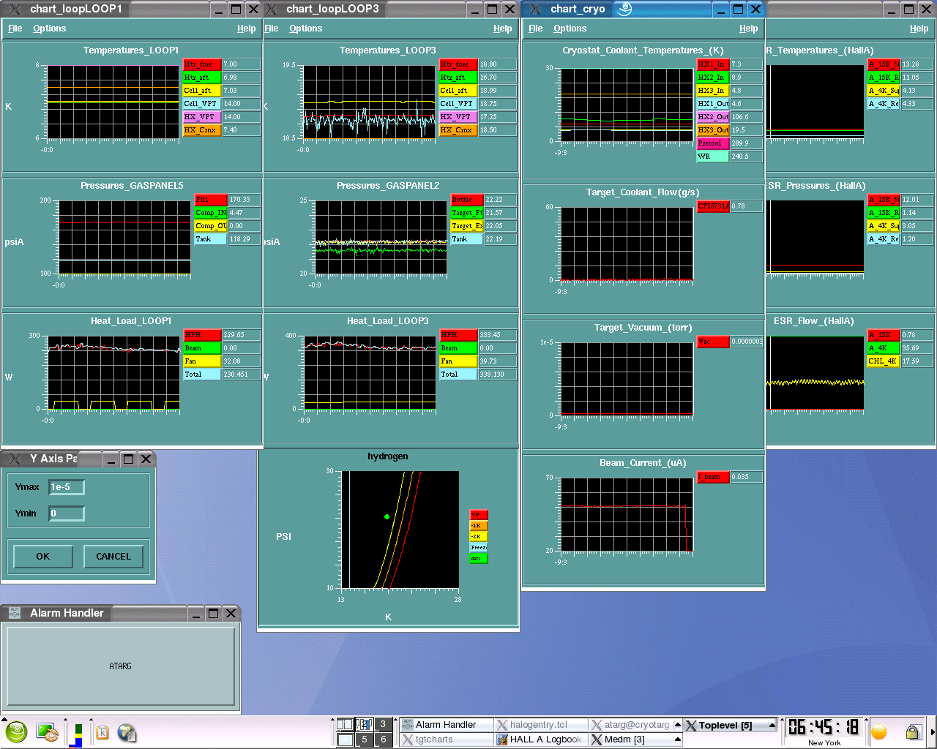Select red Fill legend in Pressures_GASPANEL5
Viewport: 937px width, 749px height.
coord(210,200)
